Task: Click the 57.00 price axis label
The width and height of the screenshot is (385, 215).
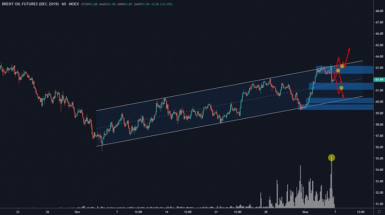Action: [379, 136]
